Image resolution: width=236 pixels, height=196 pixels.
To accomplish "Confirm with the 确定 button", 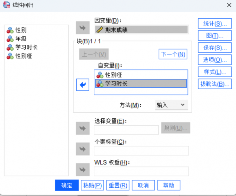I will coord(67,185).
